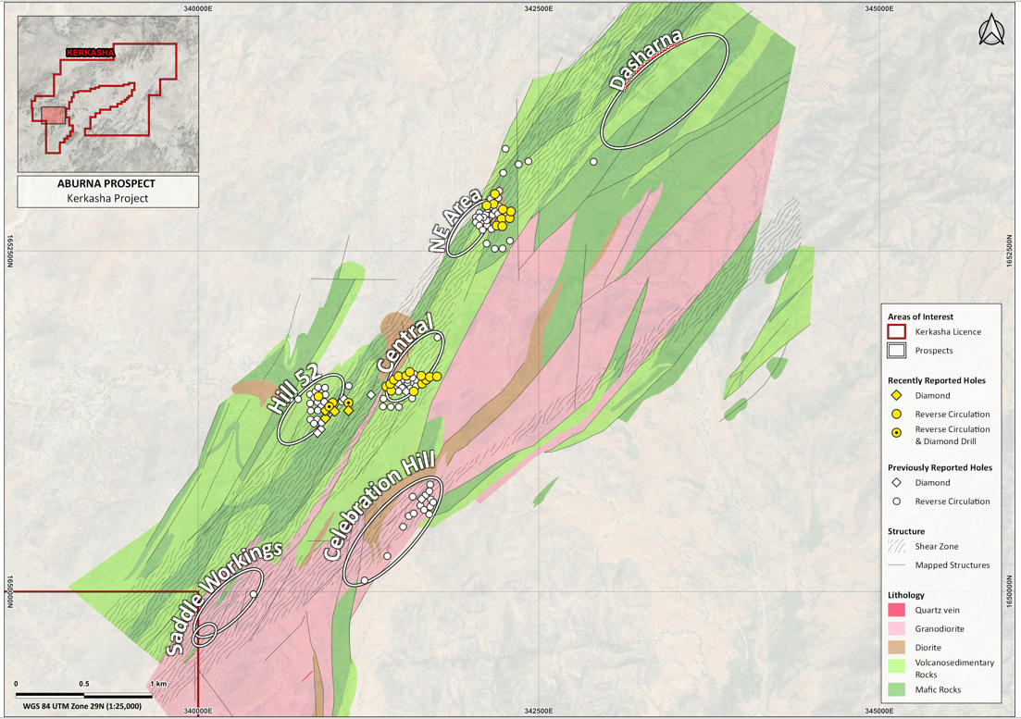Click the Kerkasha Licence red box symbol
The image size is (1021, 719).
[x=897, y=332]
